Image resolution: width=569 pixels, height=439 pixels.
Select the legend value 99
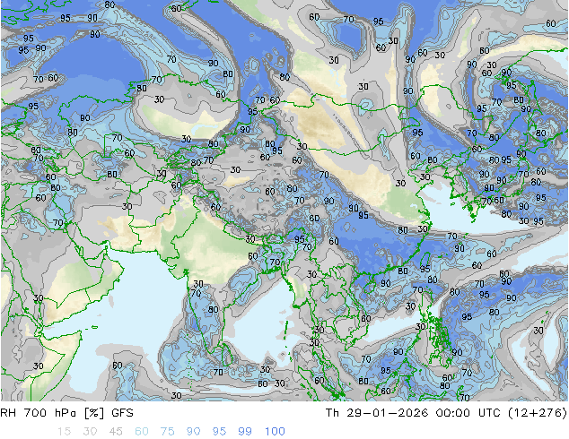[x=245, y=431]
